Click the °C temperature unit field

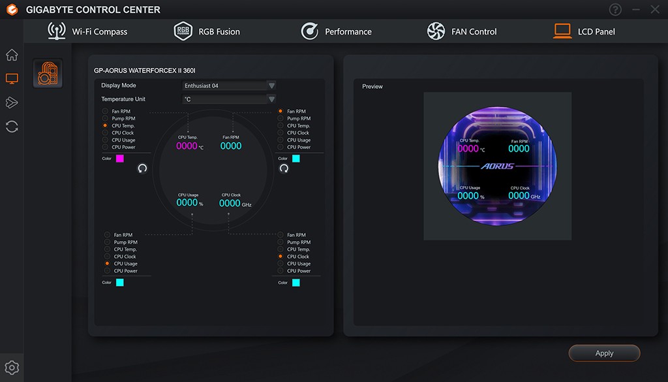(x=229, y=99)
